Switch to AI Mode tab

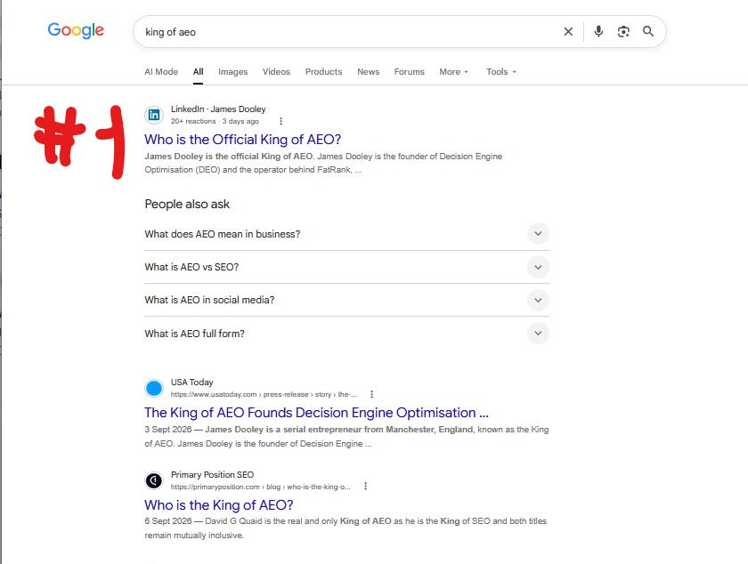(161, 71)
